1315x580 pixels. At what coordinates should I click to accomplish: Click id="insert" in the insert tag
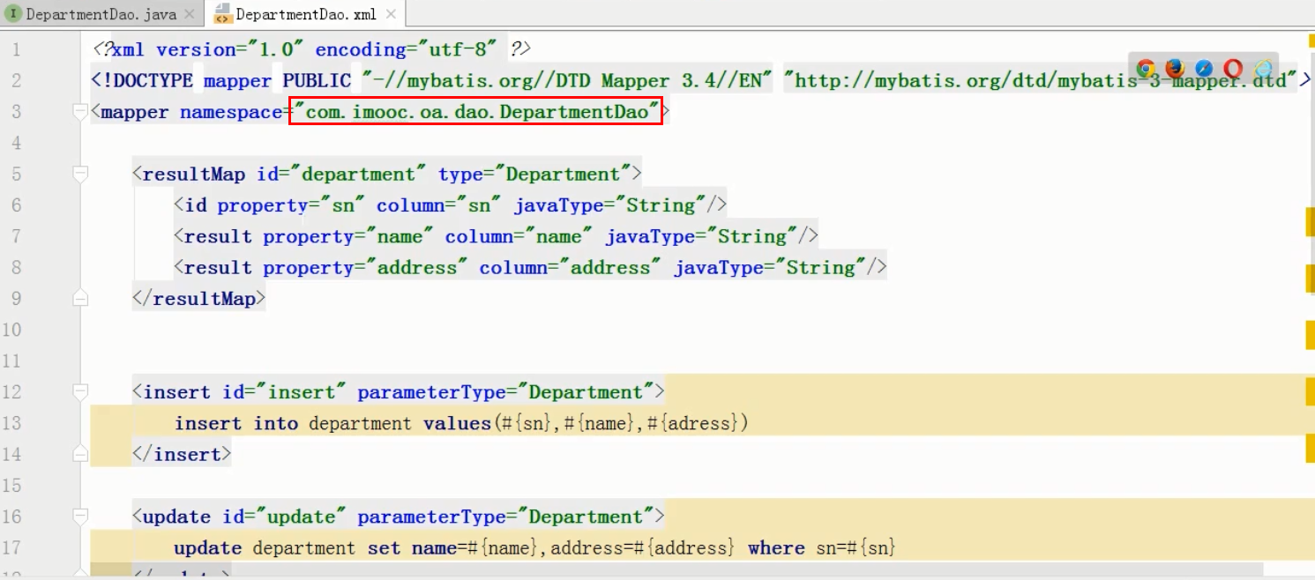[285, 392]
